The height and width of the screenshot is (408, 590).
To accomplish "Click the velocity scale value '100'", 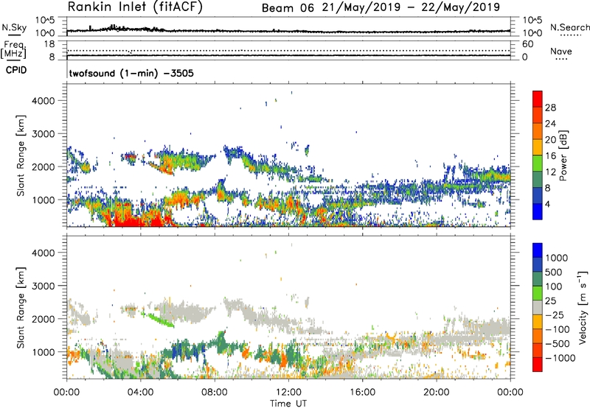I will [x=554, y=286].
